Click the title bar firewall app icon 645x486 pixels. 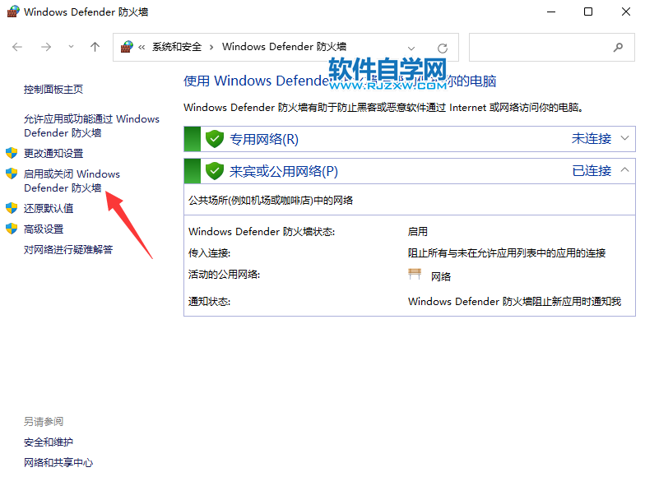[13, 12]
